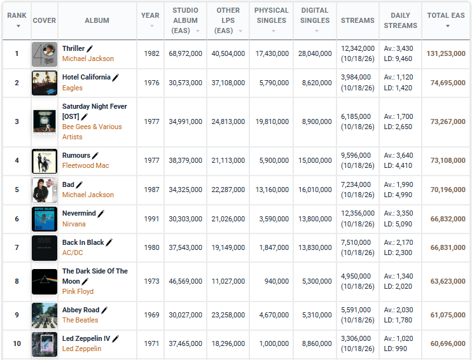472x360 pixels.
Task: Sort by the Rank column arrow
Action: point(18,26)
